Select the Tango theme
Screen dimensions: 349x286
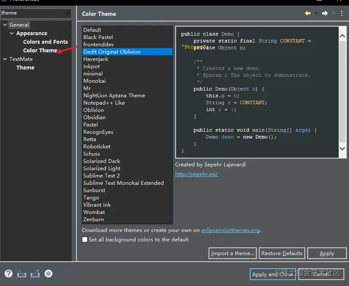[127, 198]
